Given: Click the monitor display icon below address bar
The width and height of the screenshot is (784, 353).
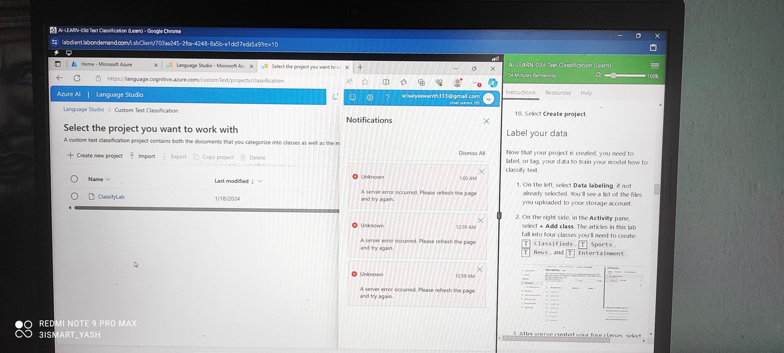Looking at the screenshot, I should pyautogui.click(x=69, y=53).
